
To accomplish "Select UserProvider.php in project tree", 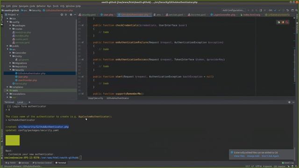I will pyautogui.click(x=28, y=80).
